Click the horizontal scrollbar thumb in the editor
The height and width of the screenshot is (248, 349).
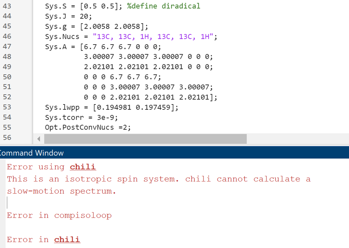pos(145,139)
